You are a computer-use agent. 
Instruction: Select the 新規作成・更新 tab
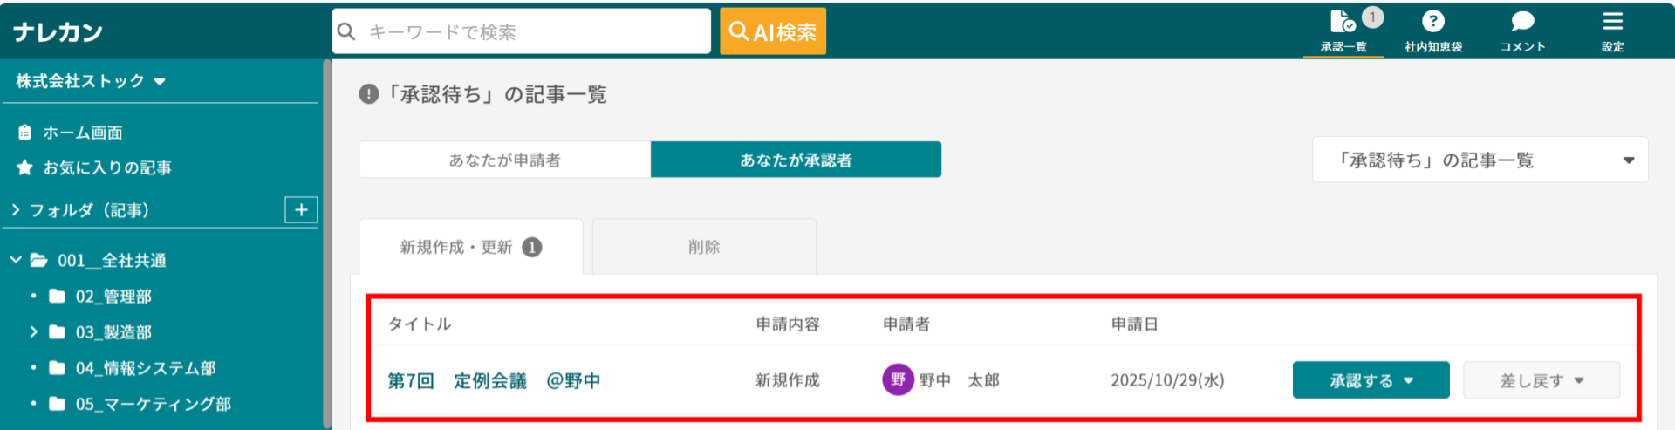(x=470, y=247)
